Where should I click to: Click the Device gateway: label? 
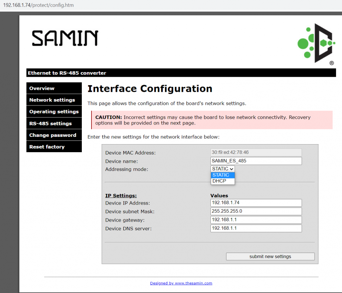[x=125, y=220]
